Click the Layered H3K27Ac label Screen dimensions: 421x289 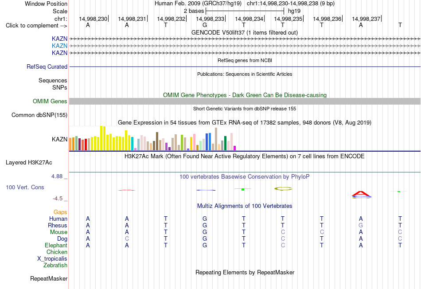click(x=29, y=163)
